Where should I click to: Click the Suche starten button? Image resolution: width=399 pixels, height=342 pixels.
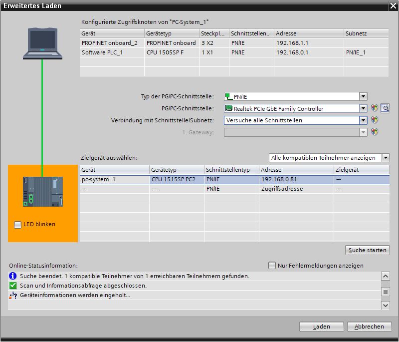click(368, 250)
